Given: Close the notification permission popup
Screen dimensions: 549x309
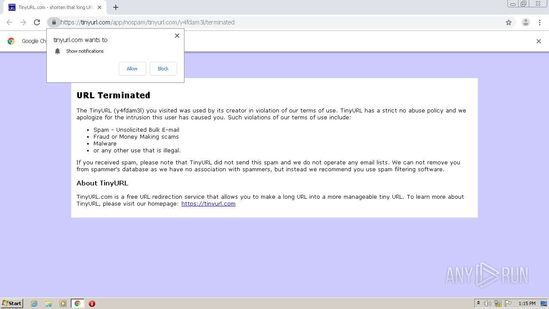Looking at the screenshot, I should [x=177, y=36].
